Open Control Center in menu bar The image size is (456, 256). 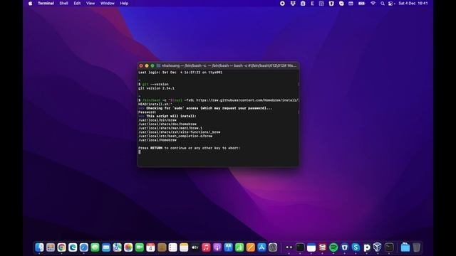391,4
